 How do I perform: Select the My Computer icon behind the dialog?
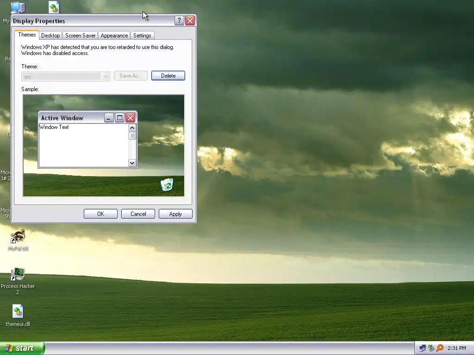click(x=18, y=7)
